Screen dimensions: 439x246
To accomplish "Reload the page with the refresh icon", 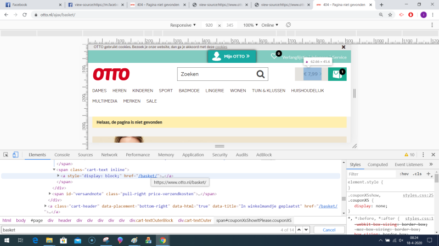I will coord(25,14).
